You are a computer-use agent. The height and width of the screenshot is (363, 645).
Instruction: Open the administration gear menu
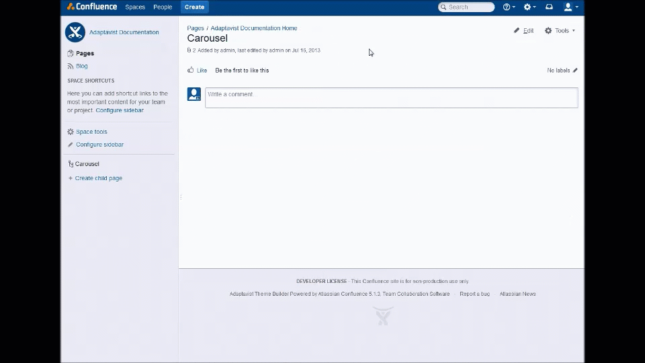pos(529,7)
